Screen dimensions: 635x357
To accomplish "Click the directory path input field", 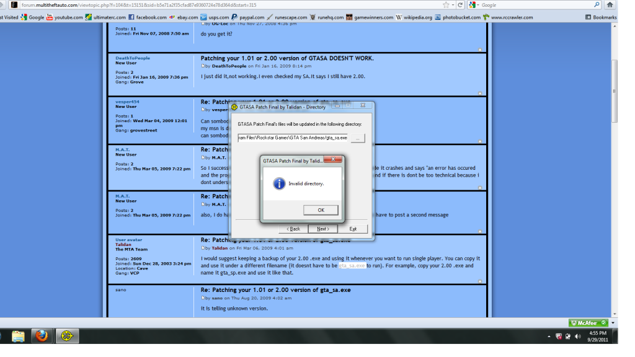I will tap(293, 138).
